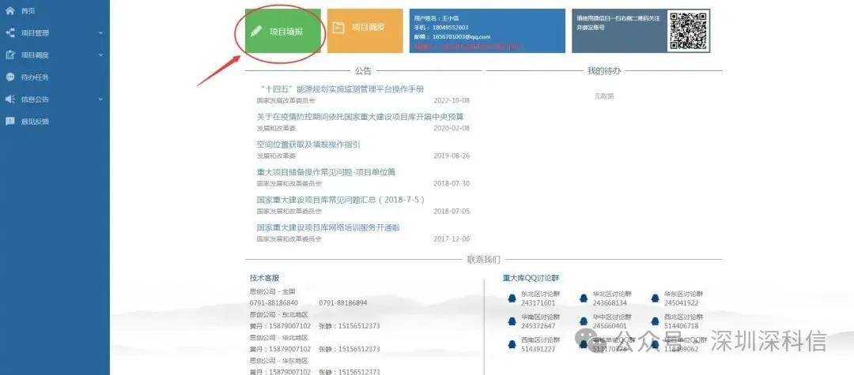Click the folder icon on orange 项目调度 tile
854x375 pixels.
[338, 28]
